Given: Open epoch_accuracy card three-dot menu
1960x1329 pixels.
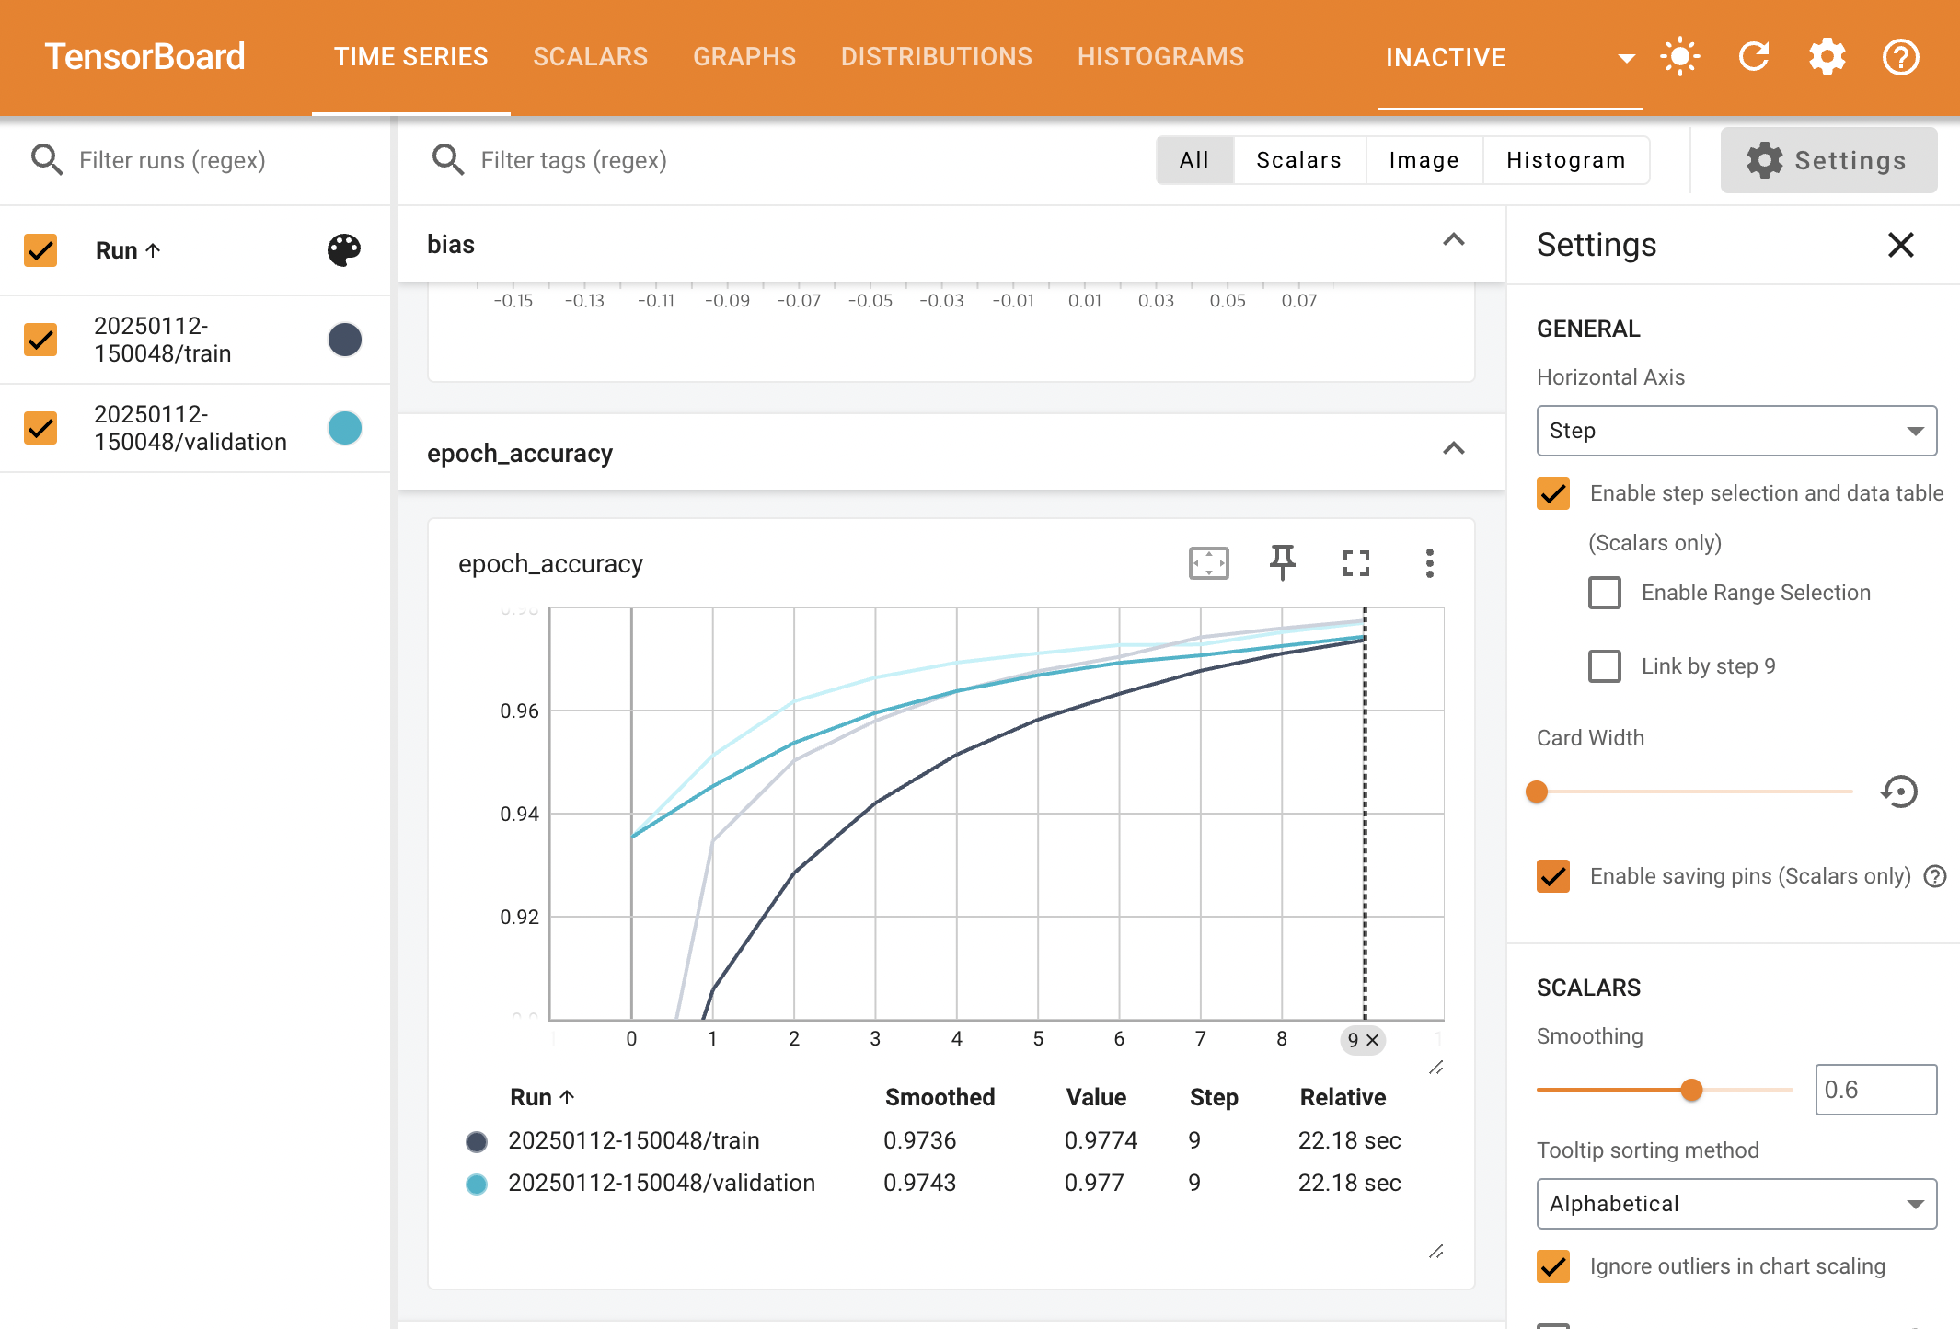Looking at the screenshot, I should click(1429, 563).
